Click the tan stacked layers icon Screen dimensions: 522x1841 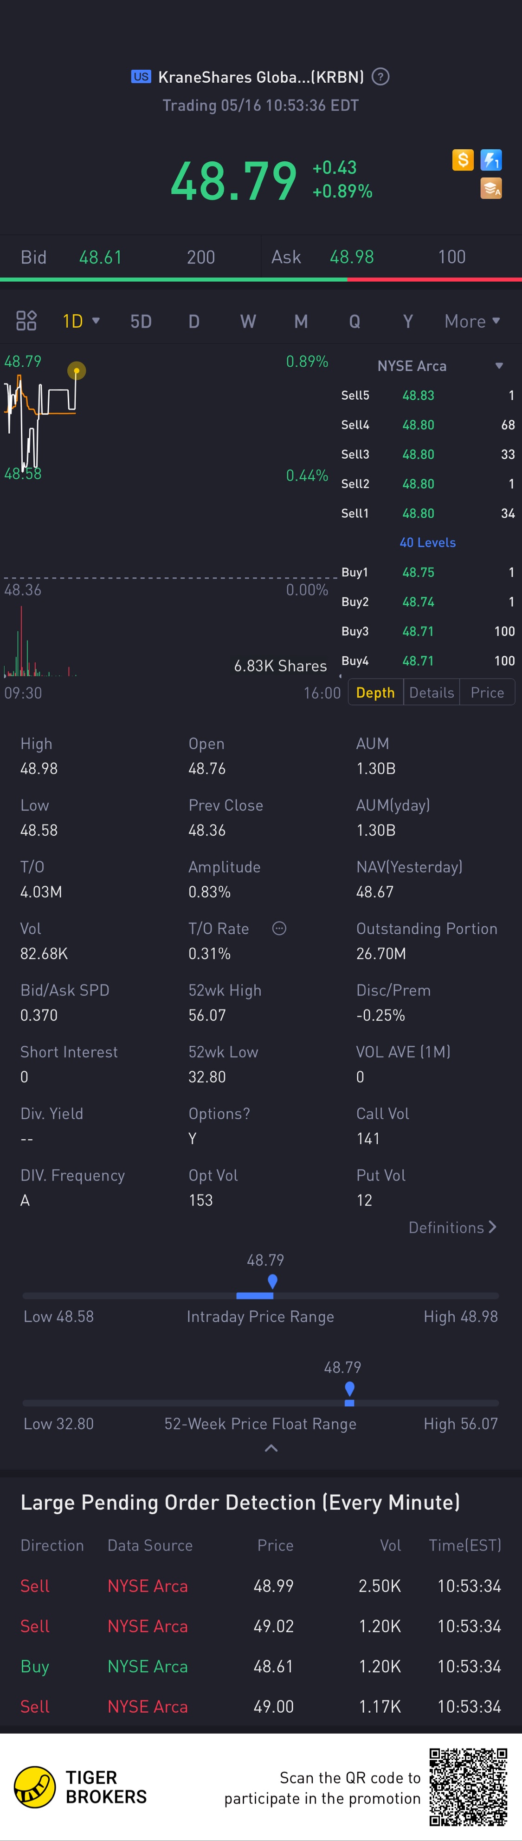491,188
